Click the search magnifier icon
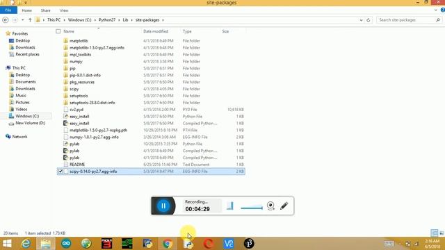 point(438,20)
